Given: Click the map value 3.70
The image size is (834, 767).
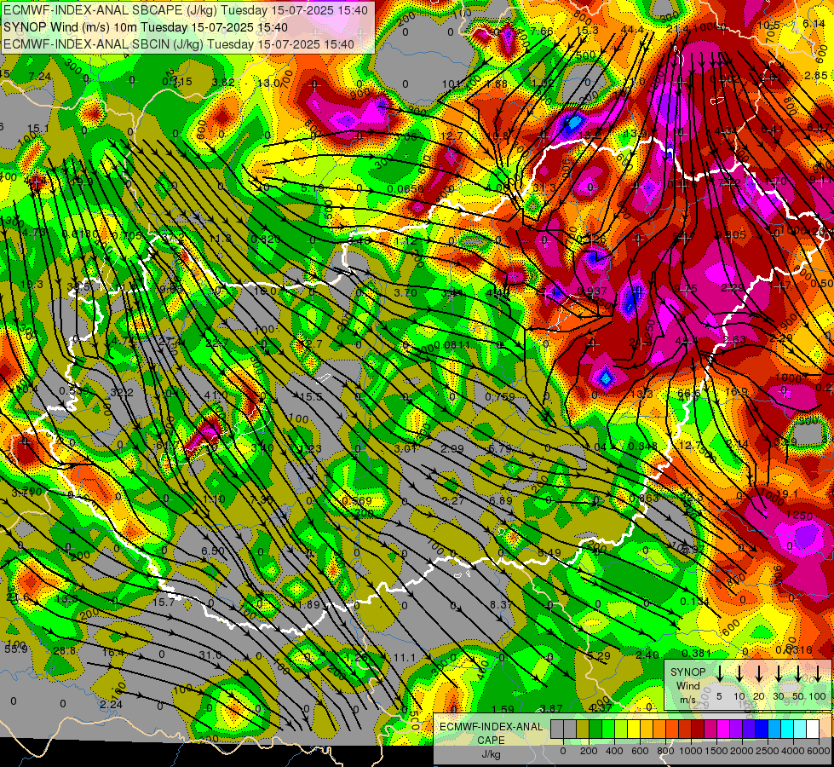Looking at the screenshot, I should pyautogui.click(x=405, y=292).
